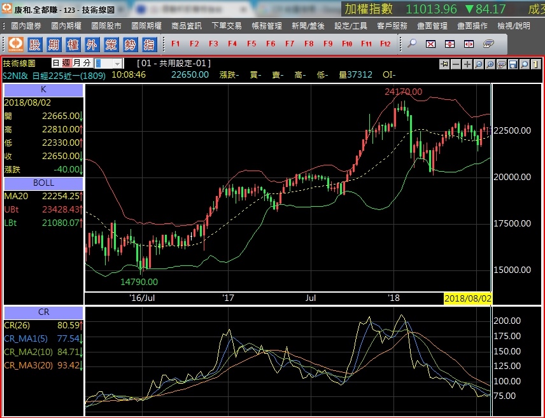Save chart with the floppy disk icon
545x418 pixels.
pos(513,64)
